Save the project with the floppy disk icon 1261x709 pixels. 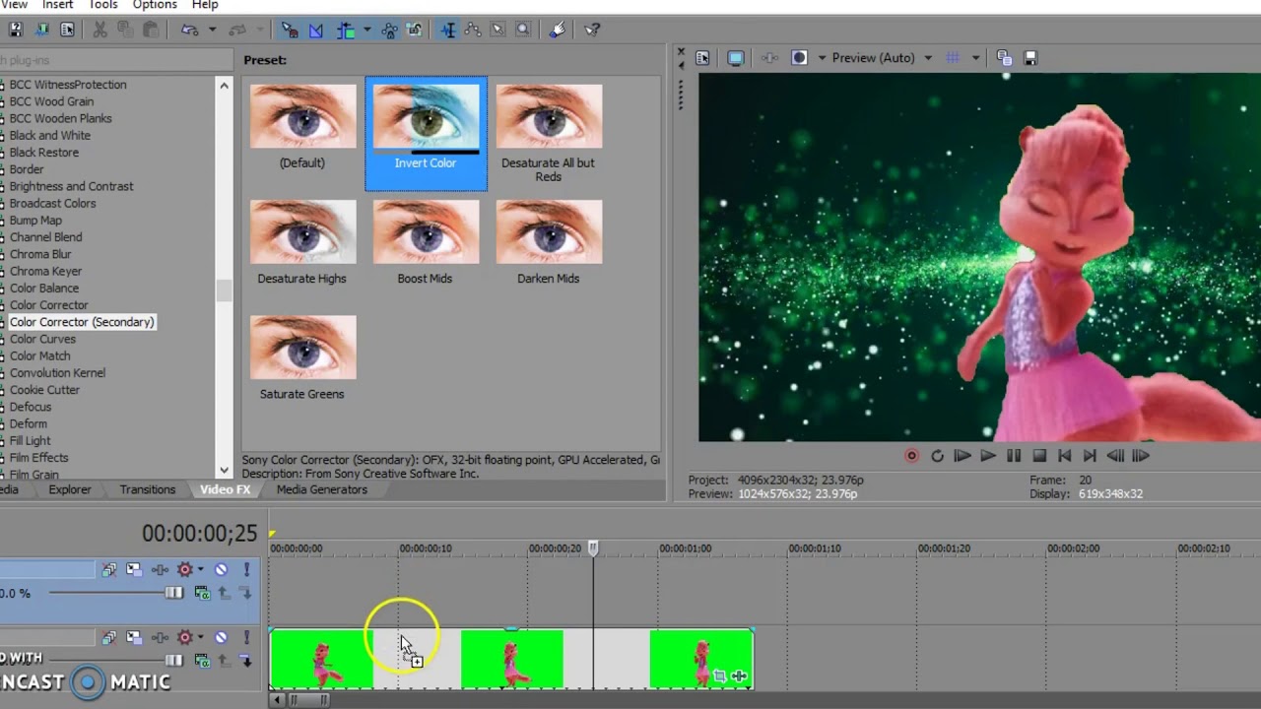click(17, 30)
